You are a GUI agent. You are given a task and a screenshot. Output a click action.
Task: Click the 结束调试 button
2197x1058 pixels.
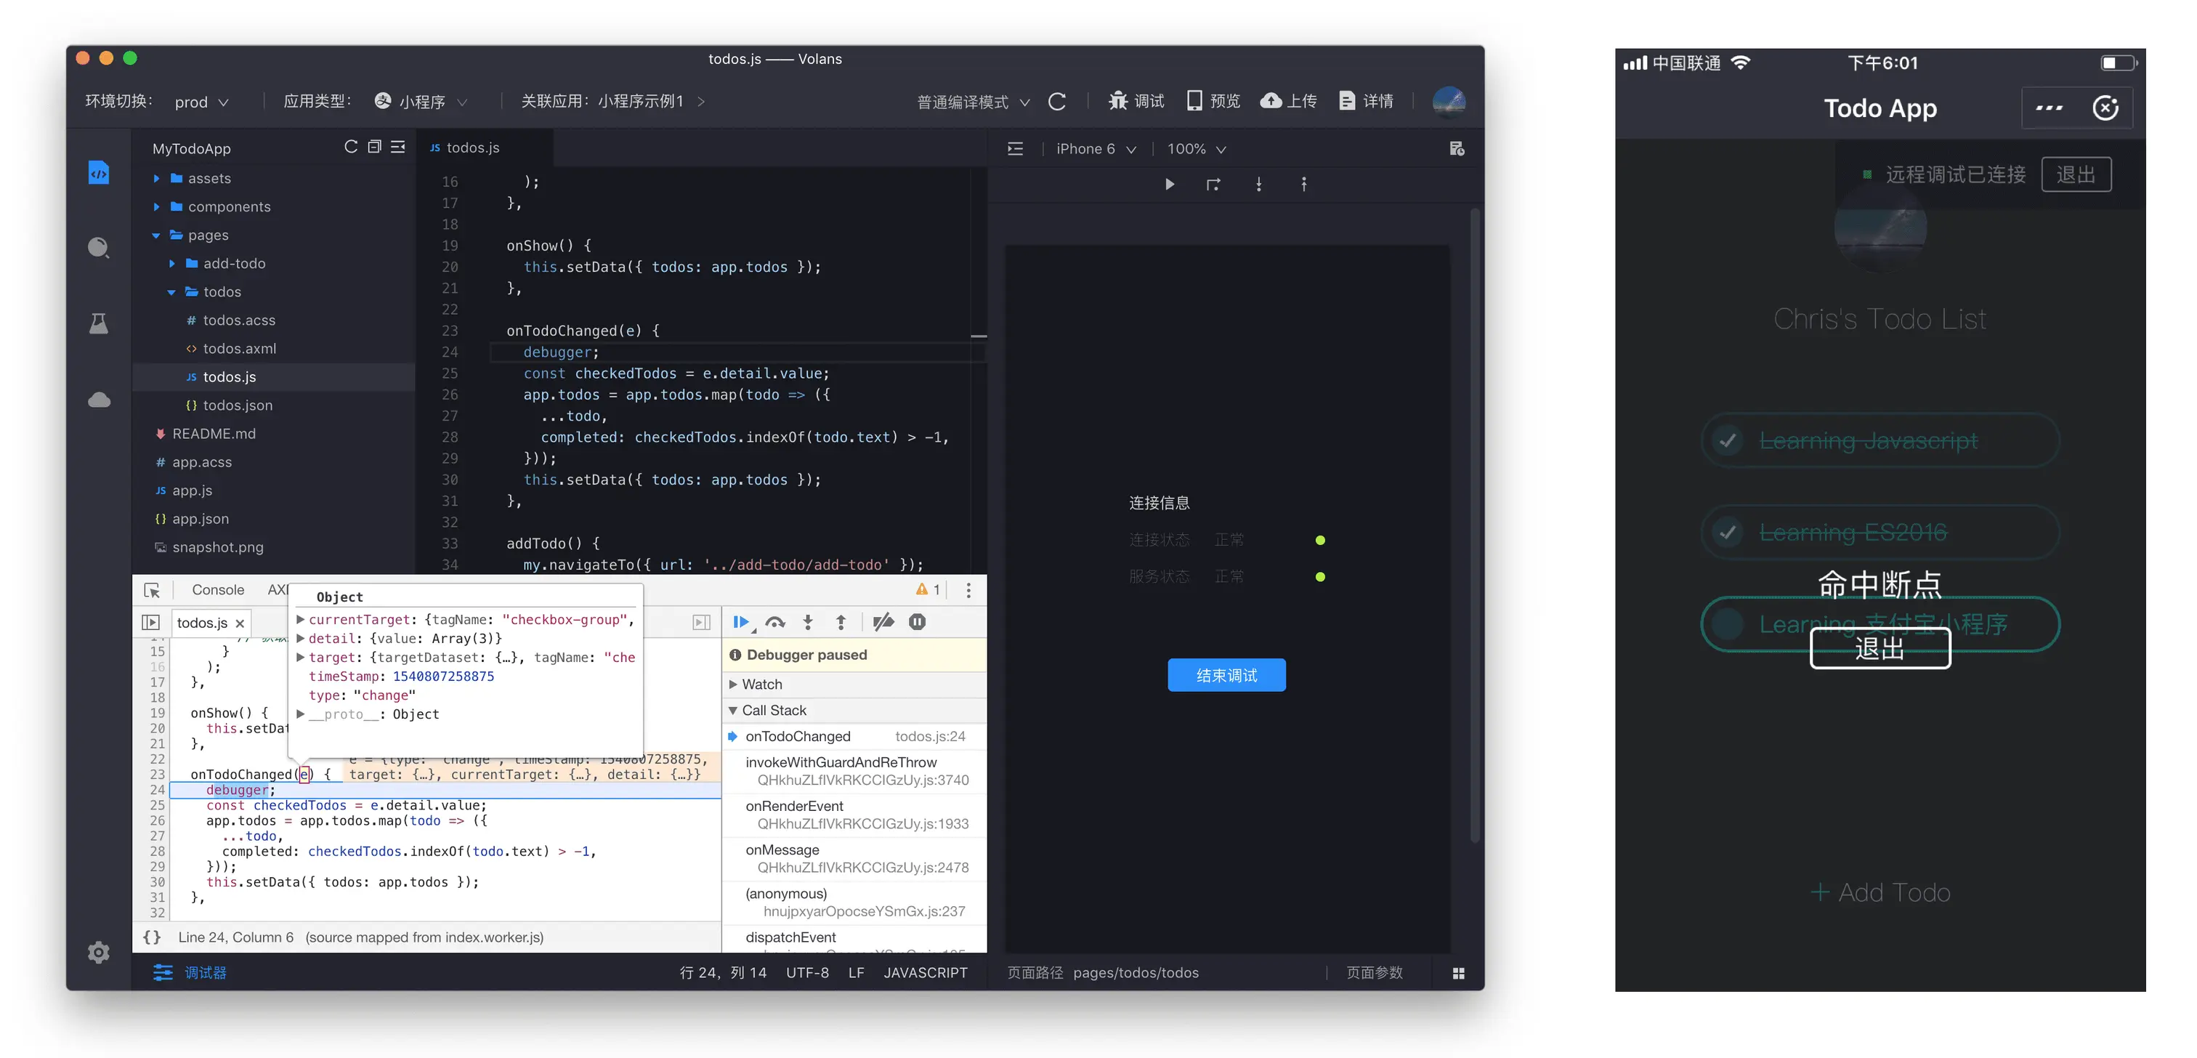(1226, 675)
